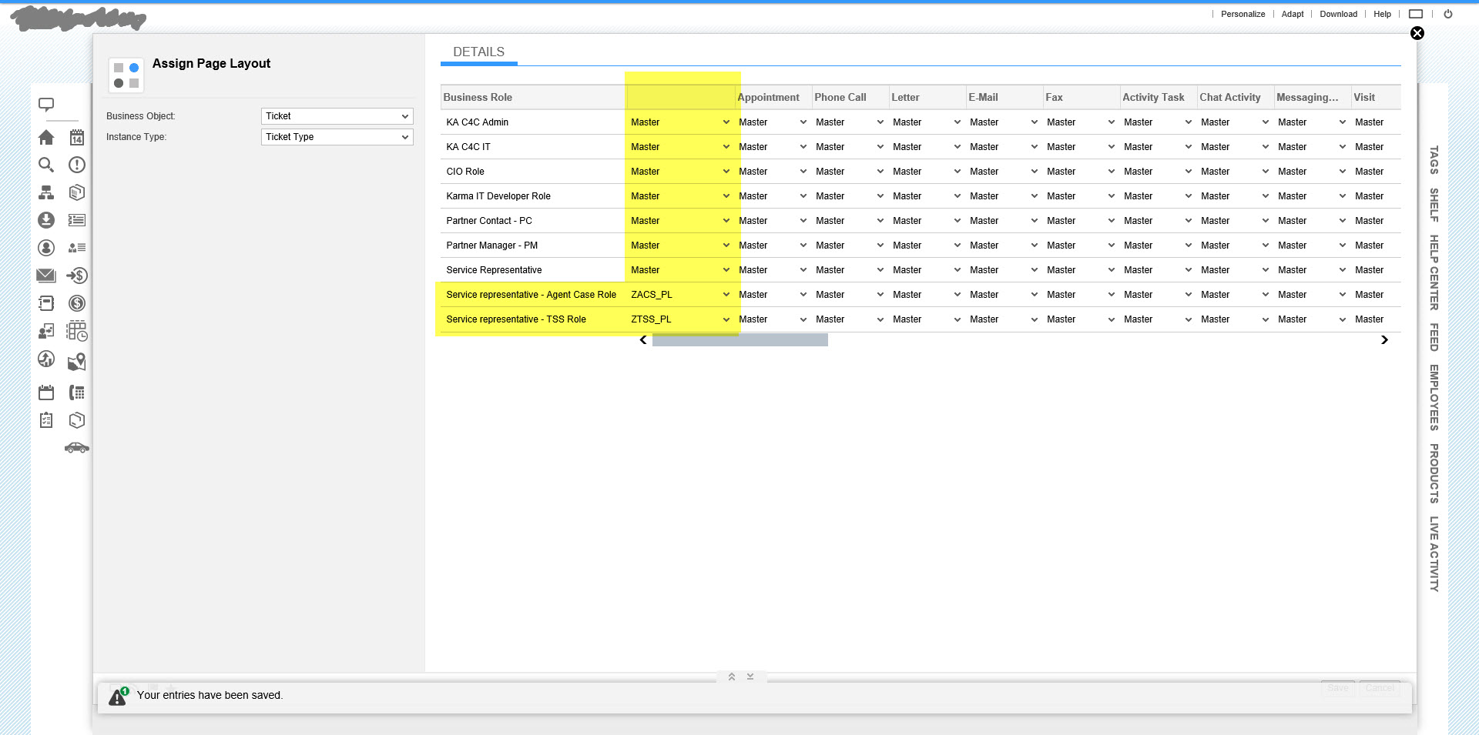Open the 3D cube products icon beside hierarchy
This screenshot has width=1479, height=735.
(x=77, y=192)
